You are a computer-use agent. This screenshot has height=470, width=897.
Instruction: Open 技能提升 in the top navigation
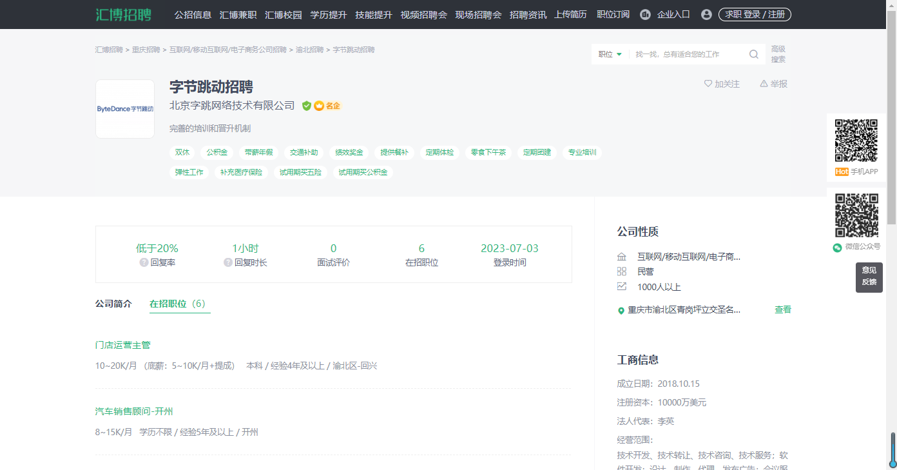click(x=374, y=14)
